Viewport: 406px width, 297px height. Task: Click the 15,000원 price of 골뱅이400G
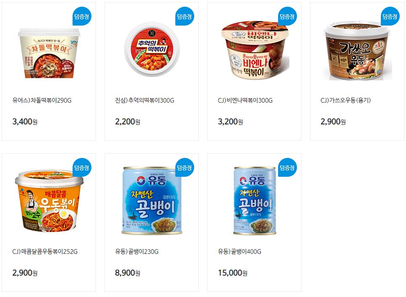tap(232, 273)
